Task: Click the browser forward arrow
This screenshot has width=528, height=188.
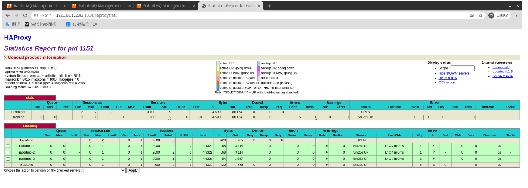Action: click(x=16, y=15)
